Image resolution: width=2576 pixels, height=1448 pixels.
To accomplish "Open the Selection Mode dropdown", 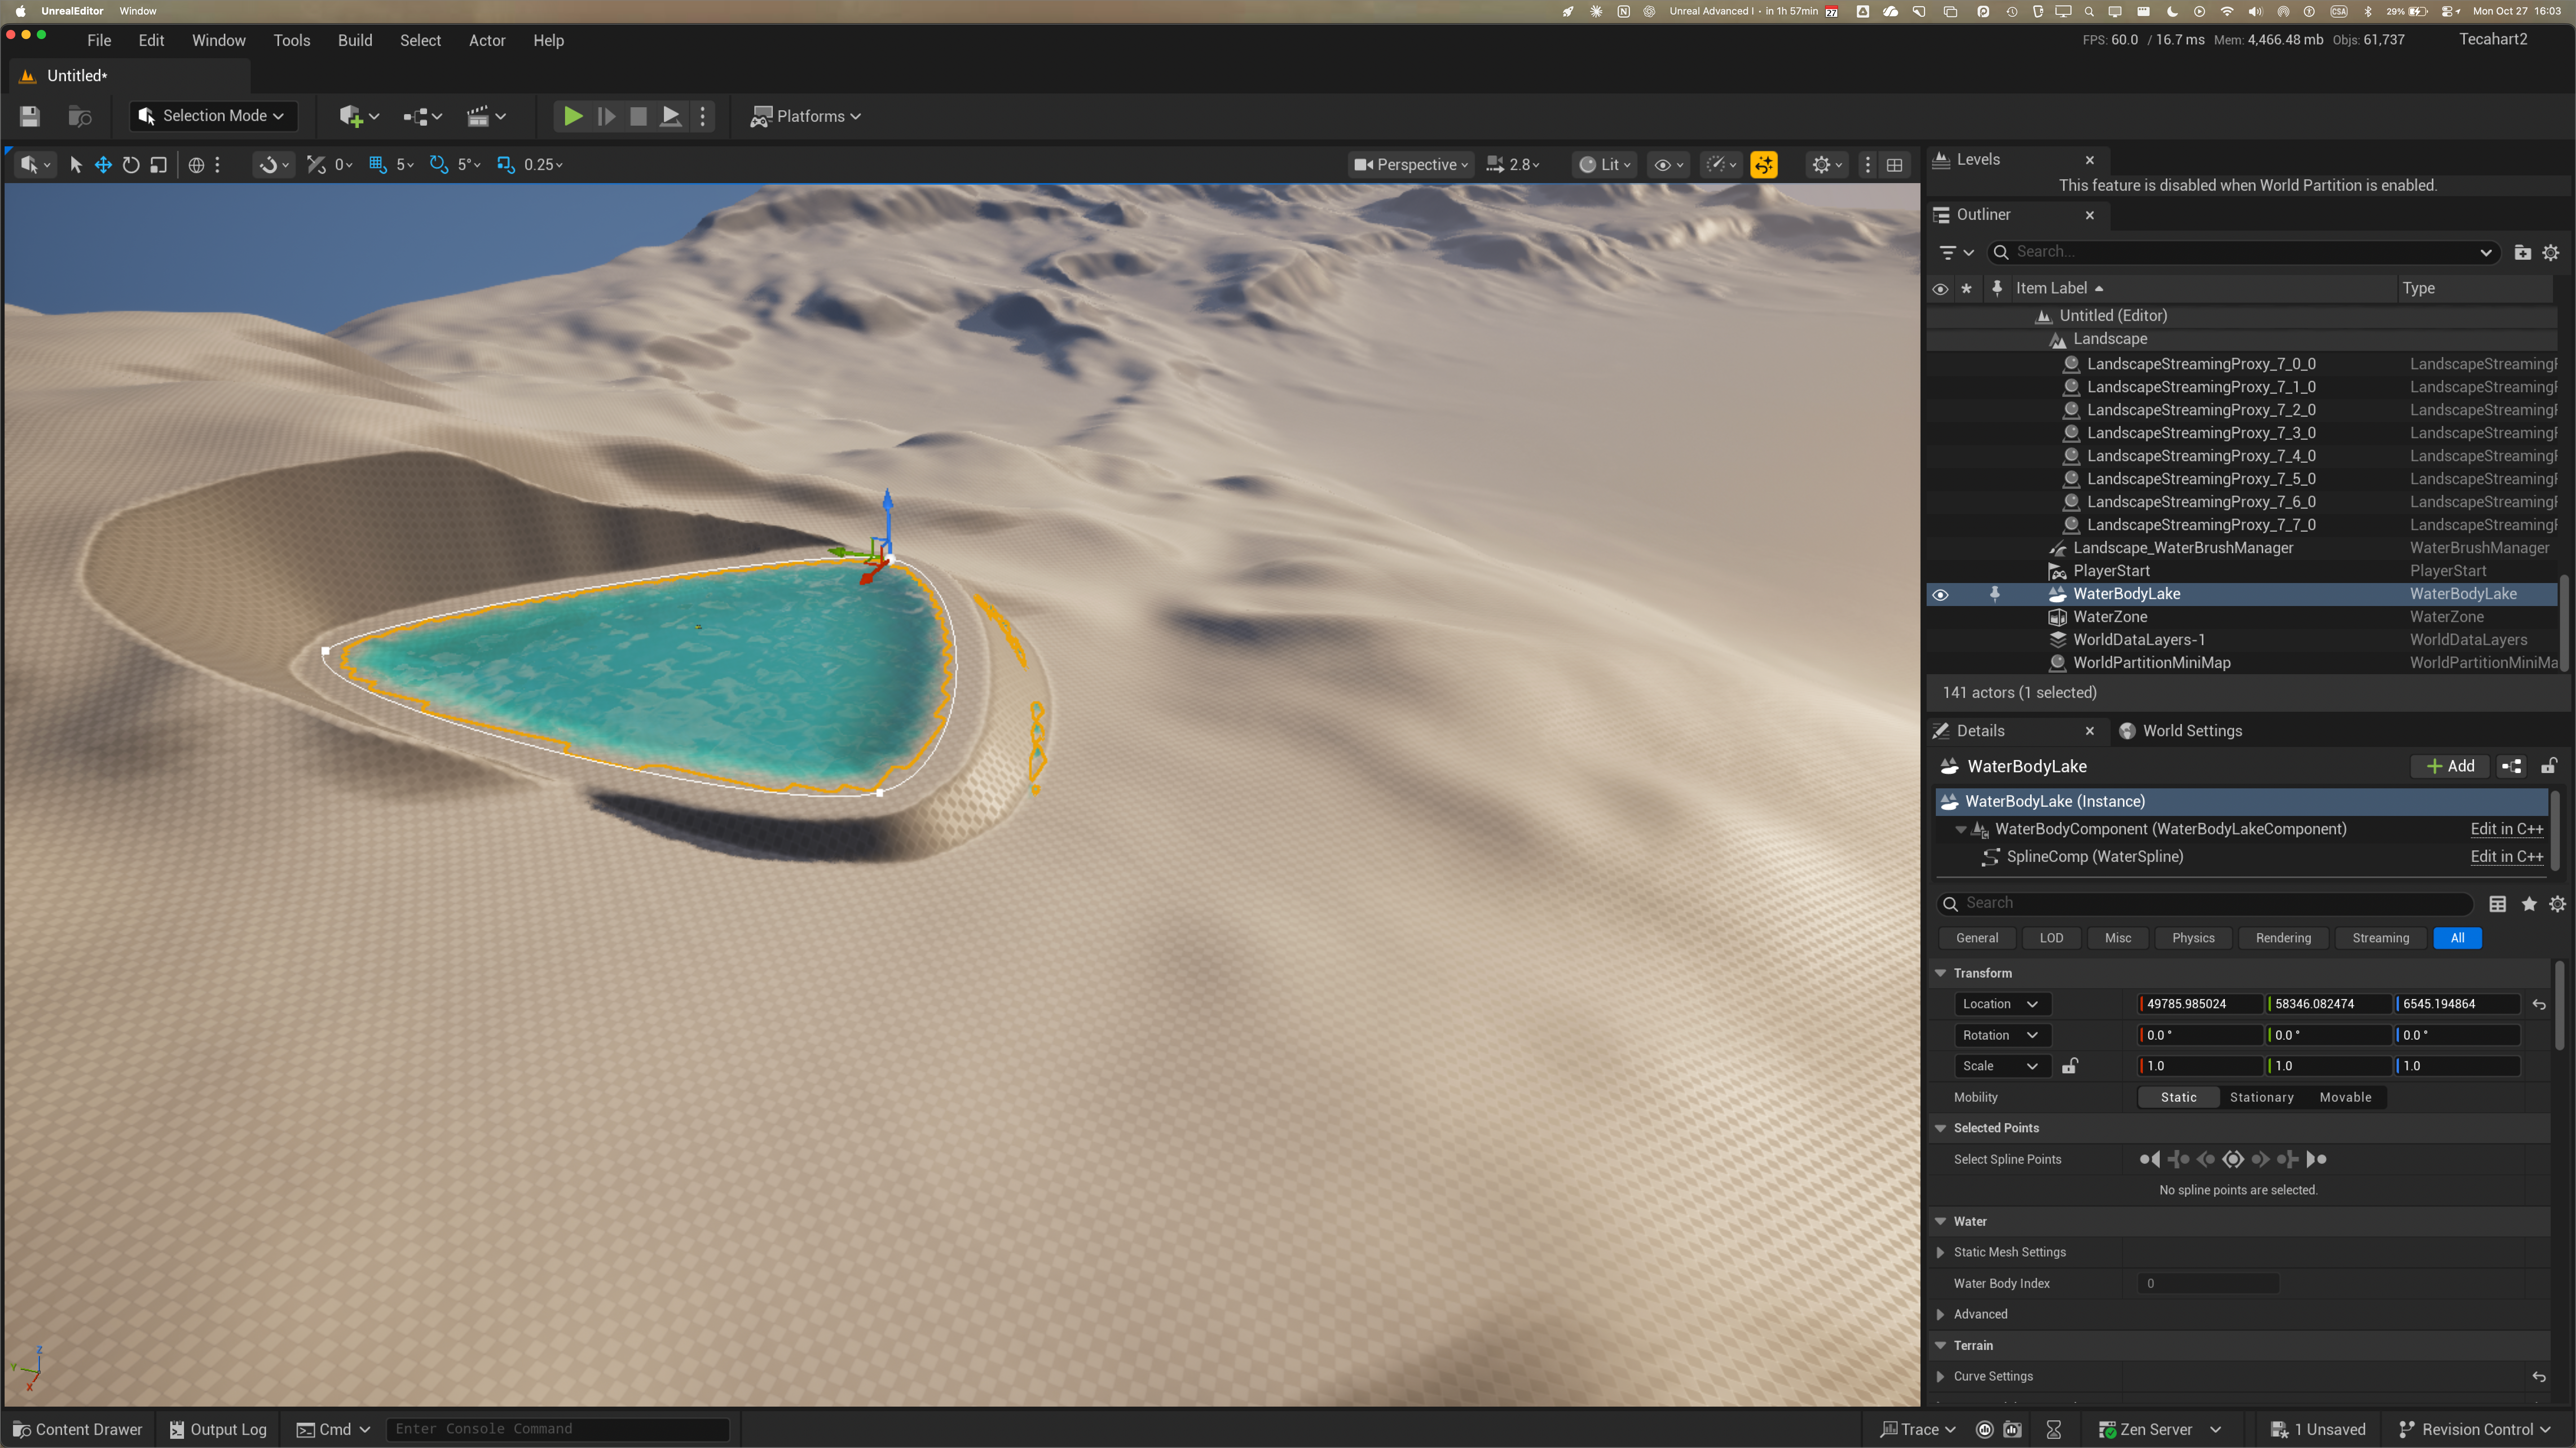I will tap(213, 116).
